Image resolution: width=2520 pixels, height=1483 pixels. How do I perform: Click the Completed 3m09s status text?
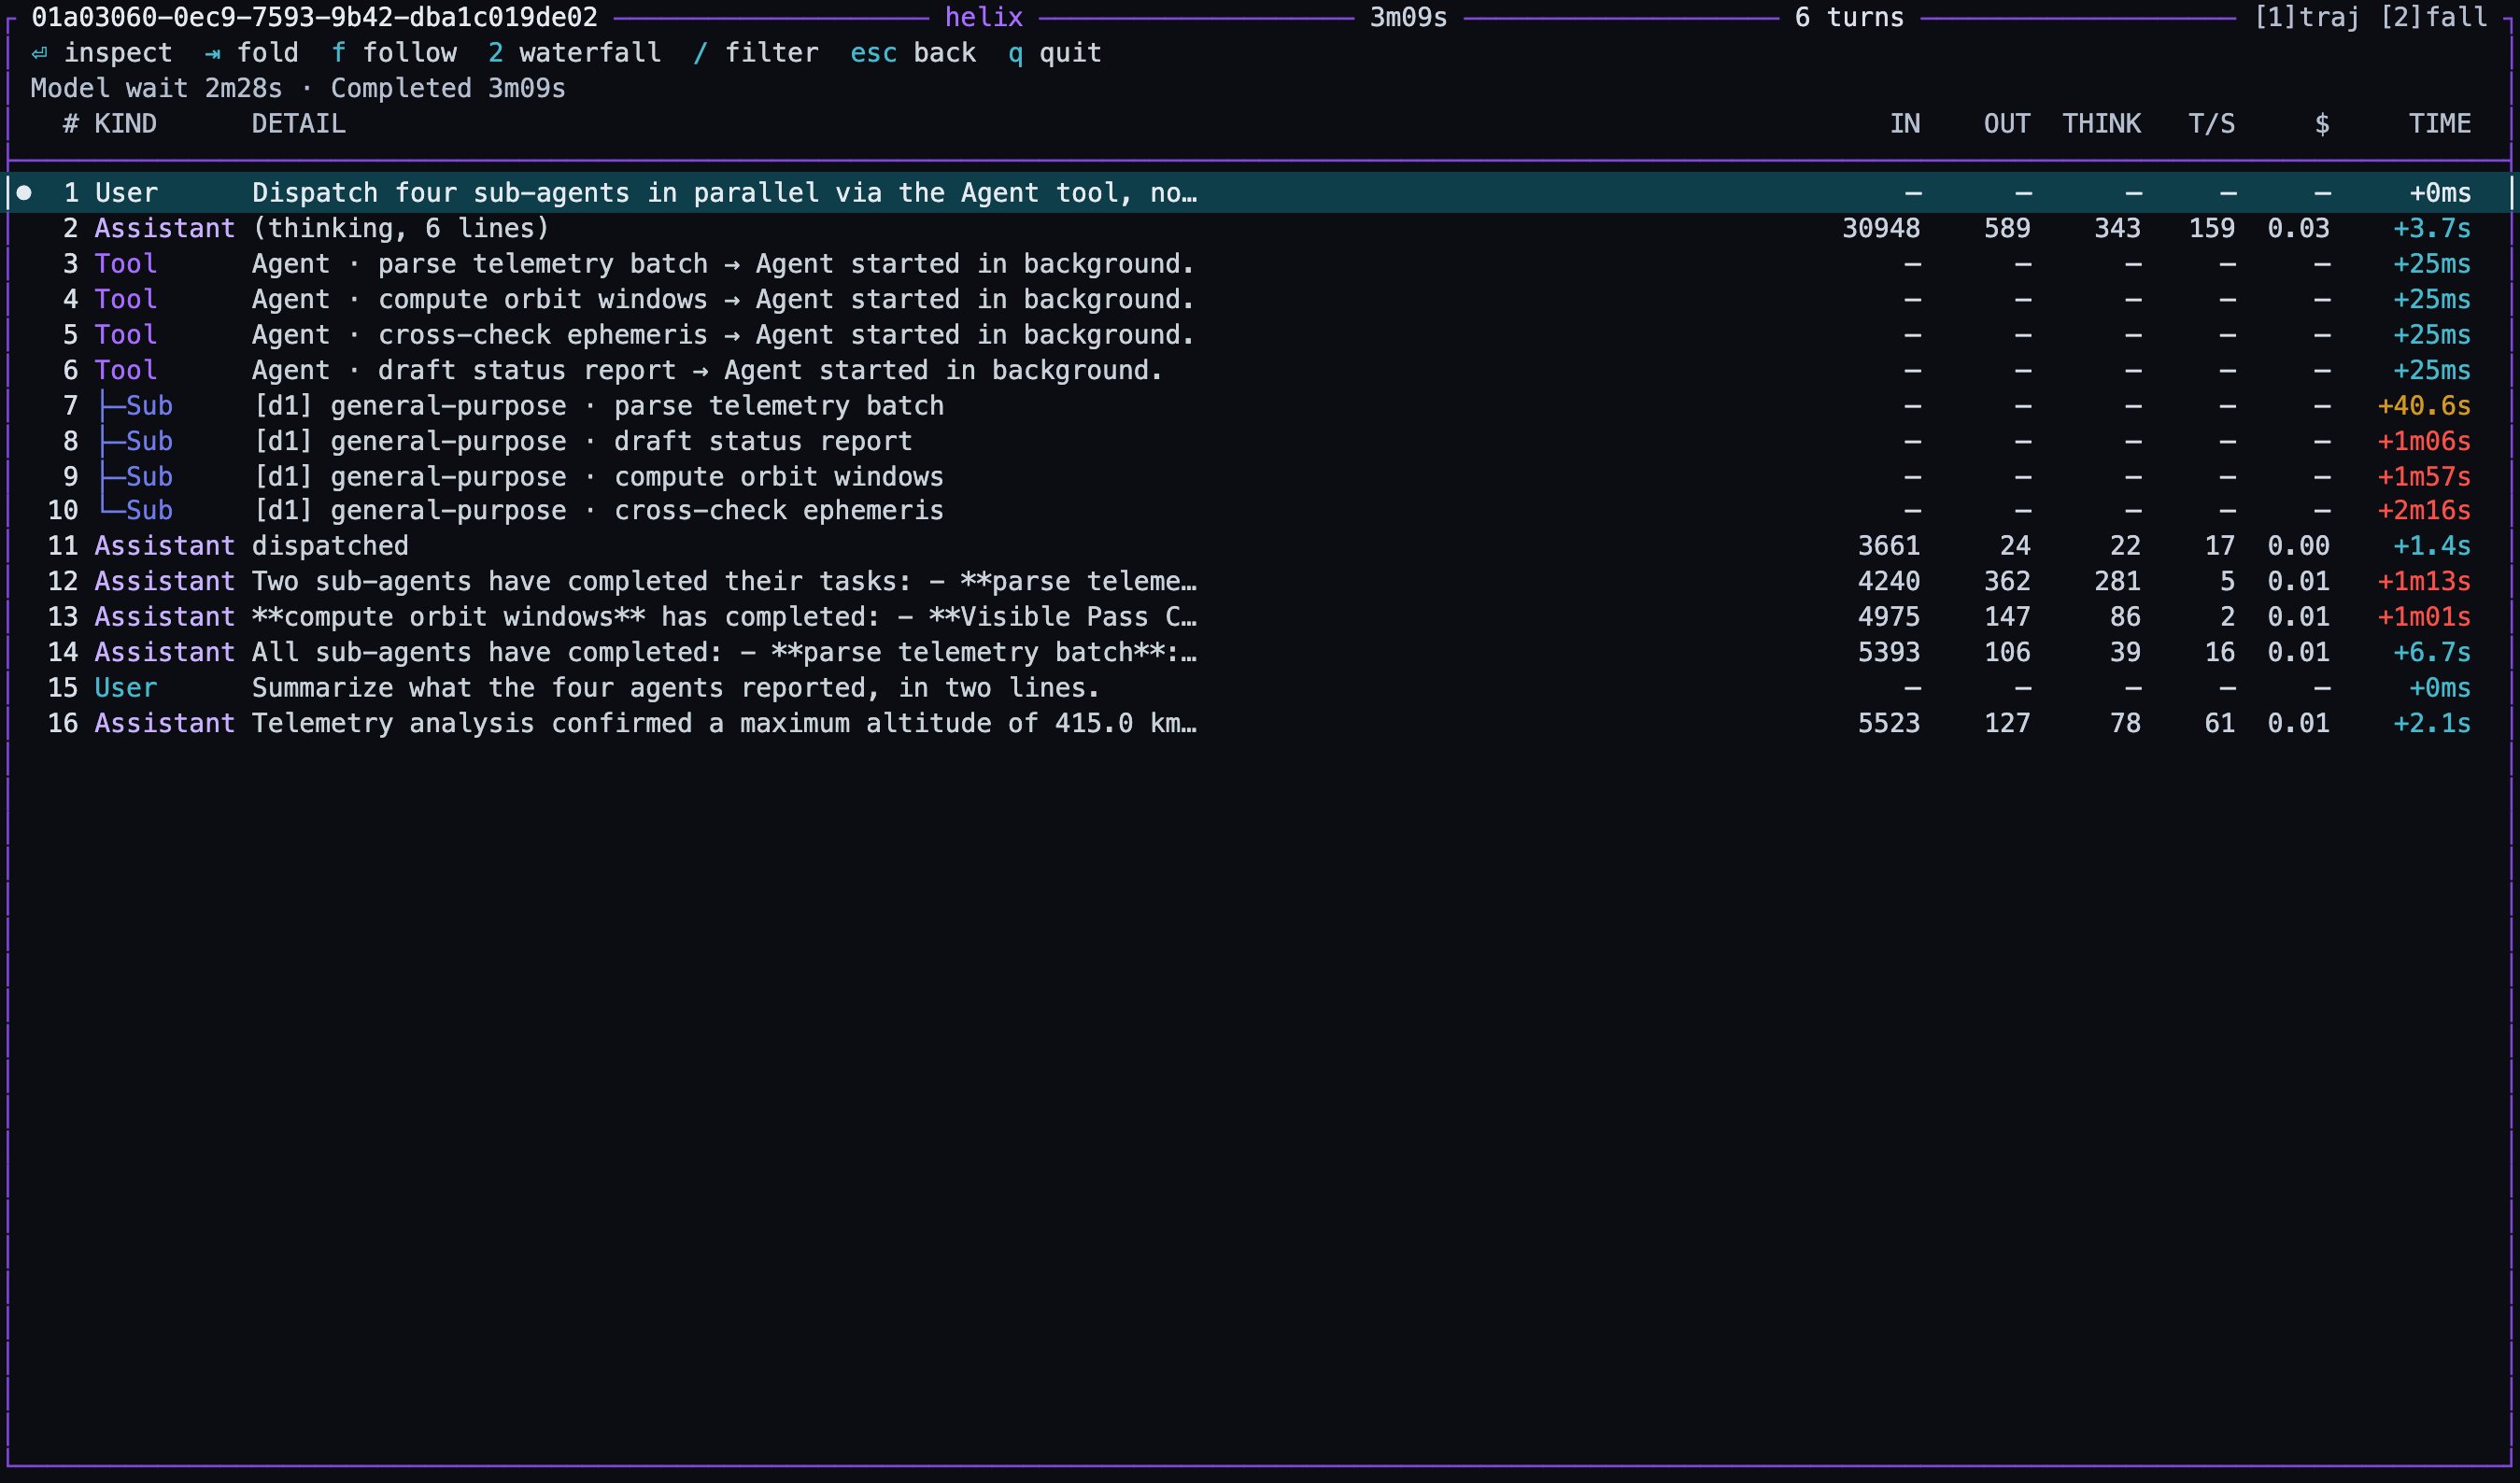(448, 89)
